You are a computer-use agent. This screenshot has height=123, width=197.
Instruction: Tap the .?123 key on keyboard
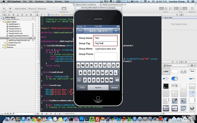pyautogui.click(x=82, y=87)
